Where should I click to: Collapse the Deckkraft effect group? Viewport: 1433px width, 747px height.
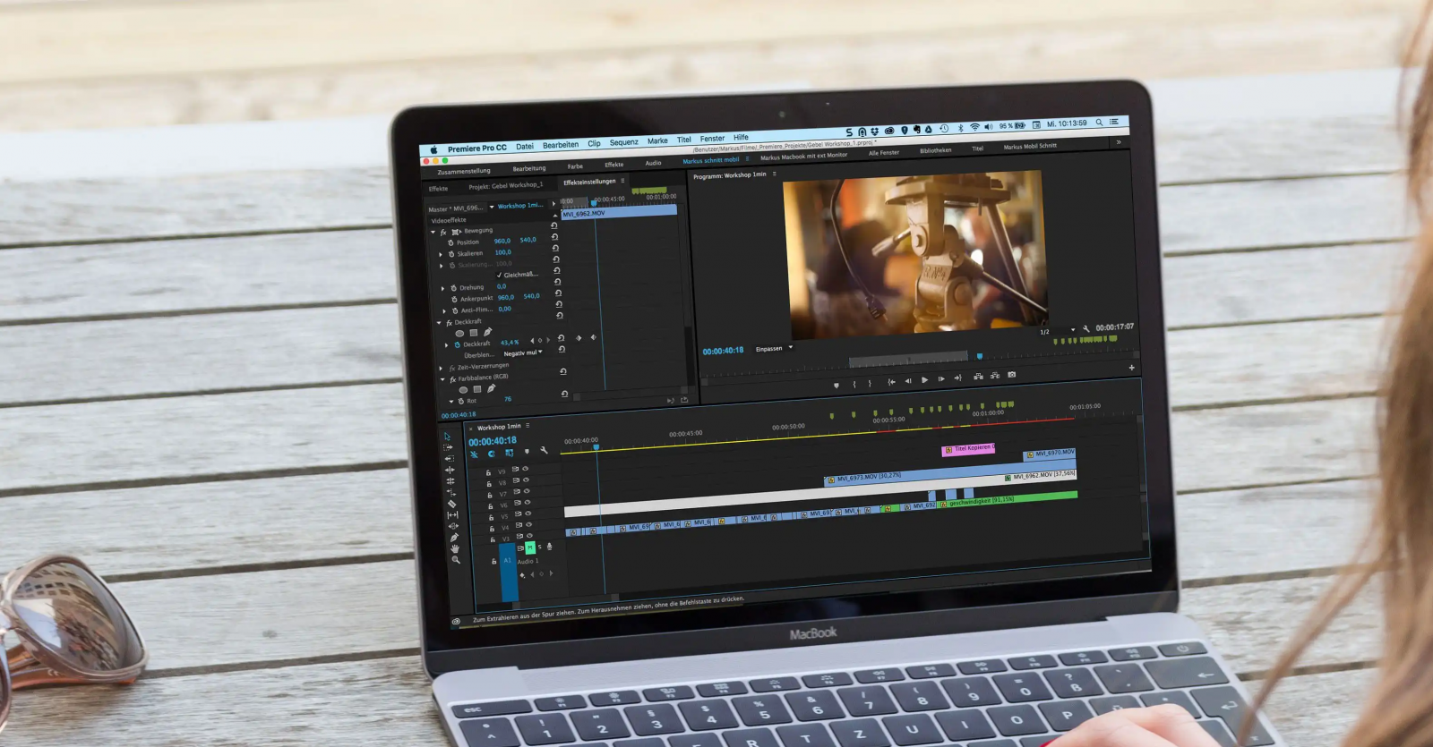click(x=438, y=322)
